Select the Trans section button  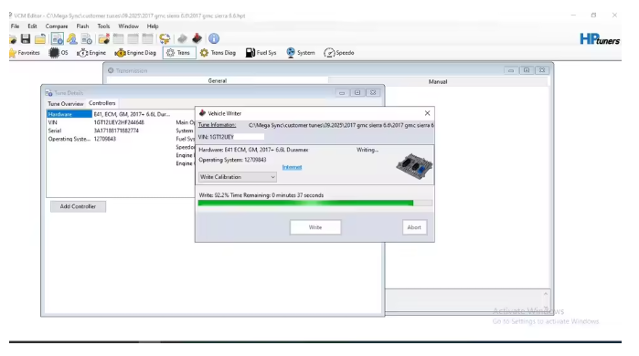coord(179,53)
